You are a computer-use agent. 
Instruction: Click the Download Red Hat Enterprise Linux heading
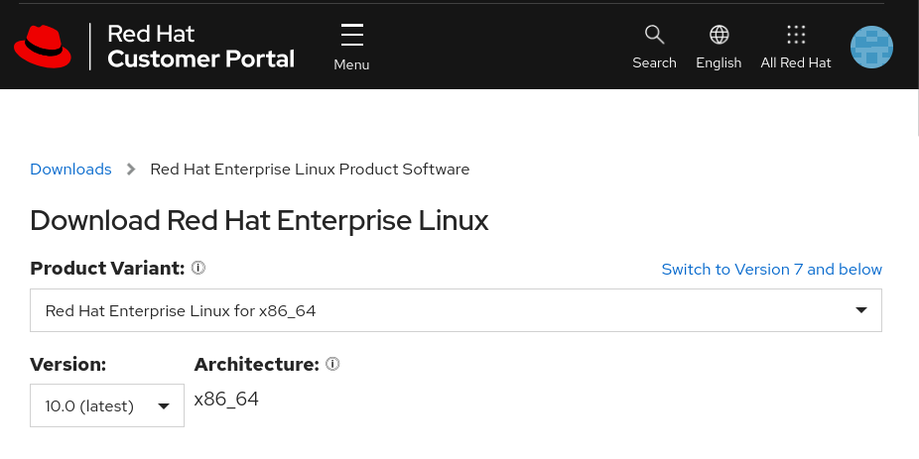pyautogui.click(x=259, y=221)
